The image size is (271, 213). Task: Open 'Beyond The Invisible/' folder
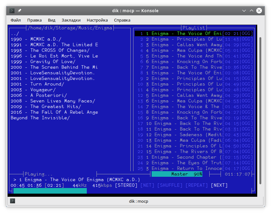tap(40, 118)
